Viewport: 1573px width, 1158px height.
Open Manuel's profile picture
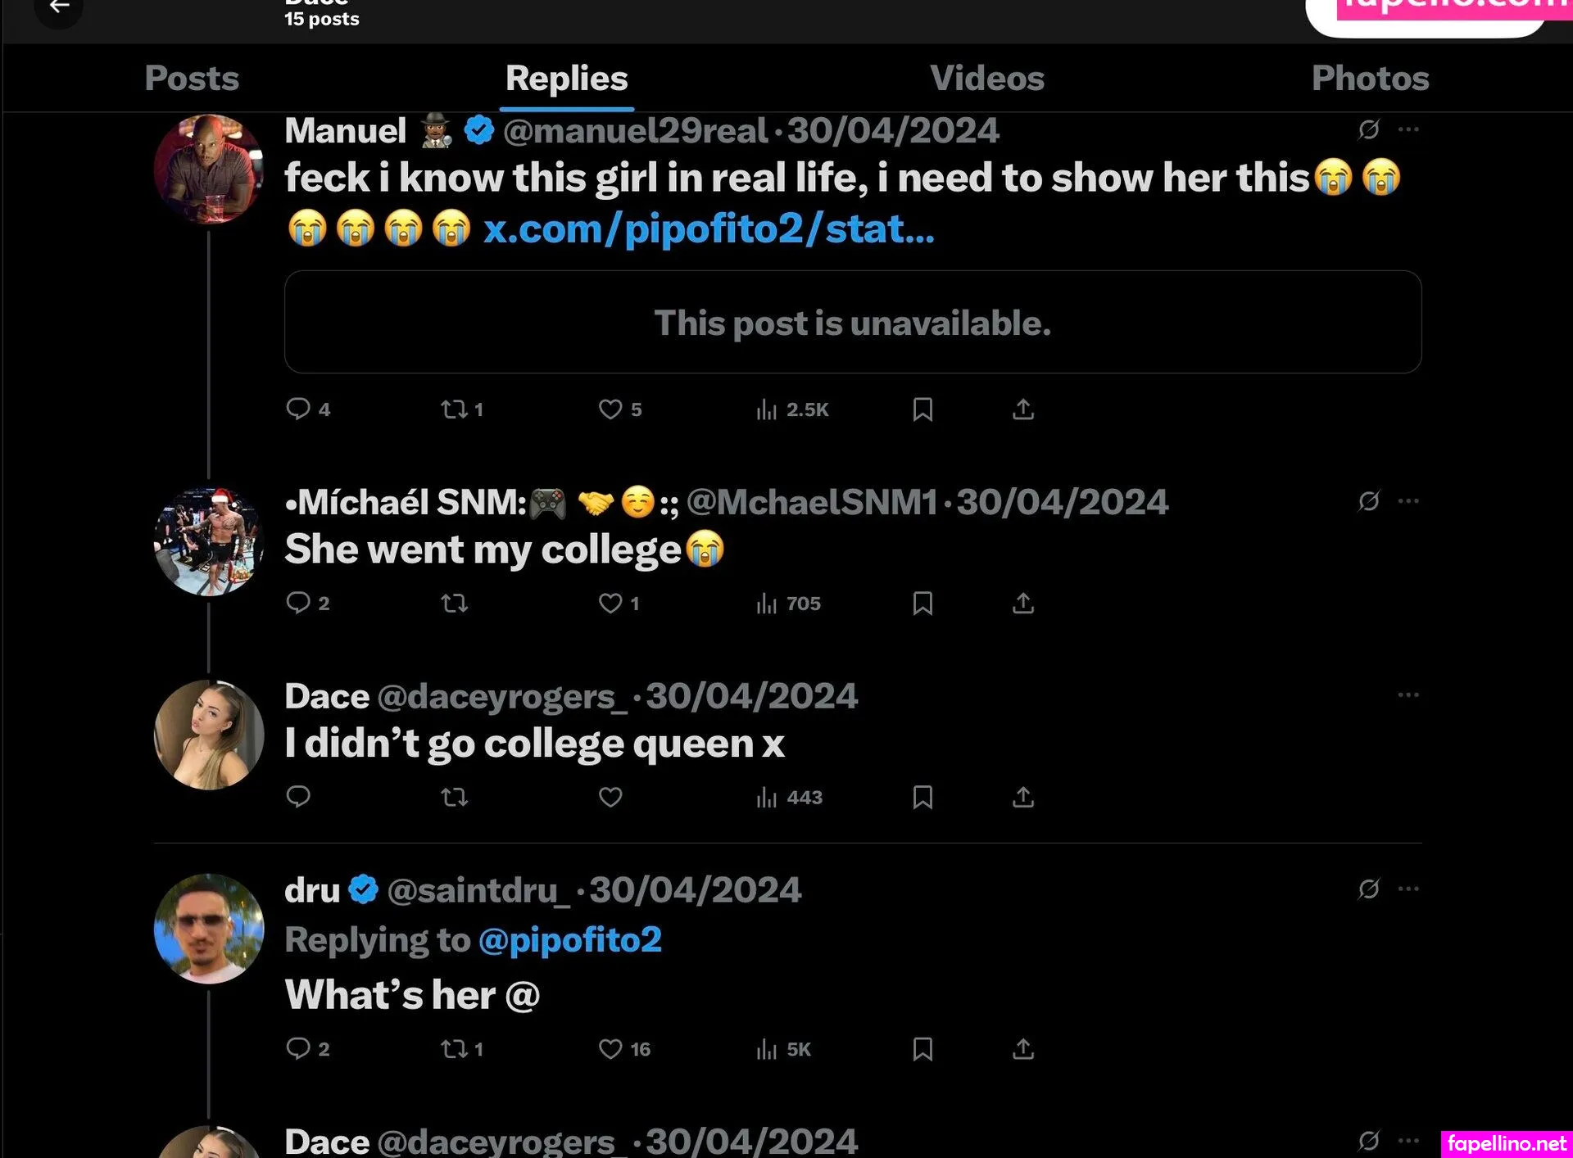209,170
